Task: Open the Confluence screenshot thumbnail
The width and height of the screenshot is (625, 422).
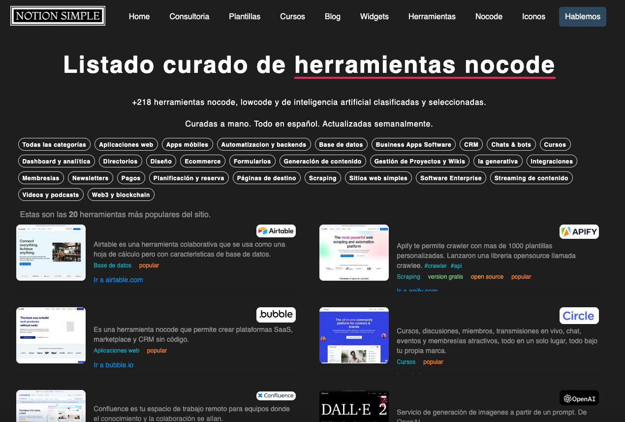Action: tap(51, 406)
